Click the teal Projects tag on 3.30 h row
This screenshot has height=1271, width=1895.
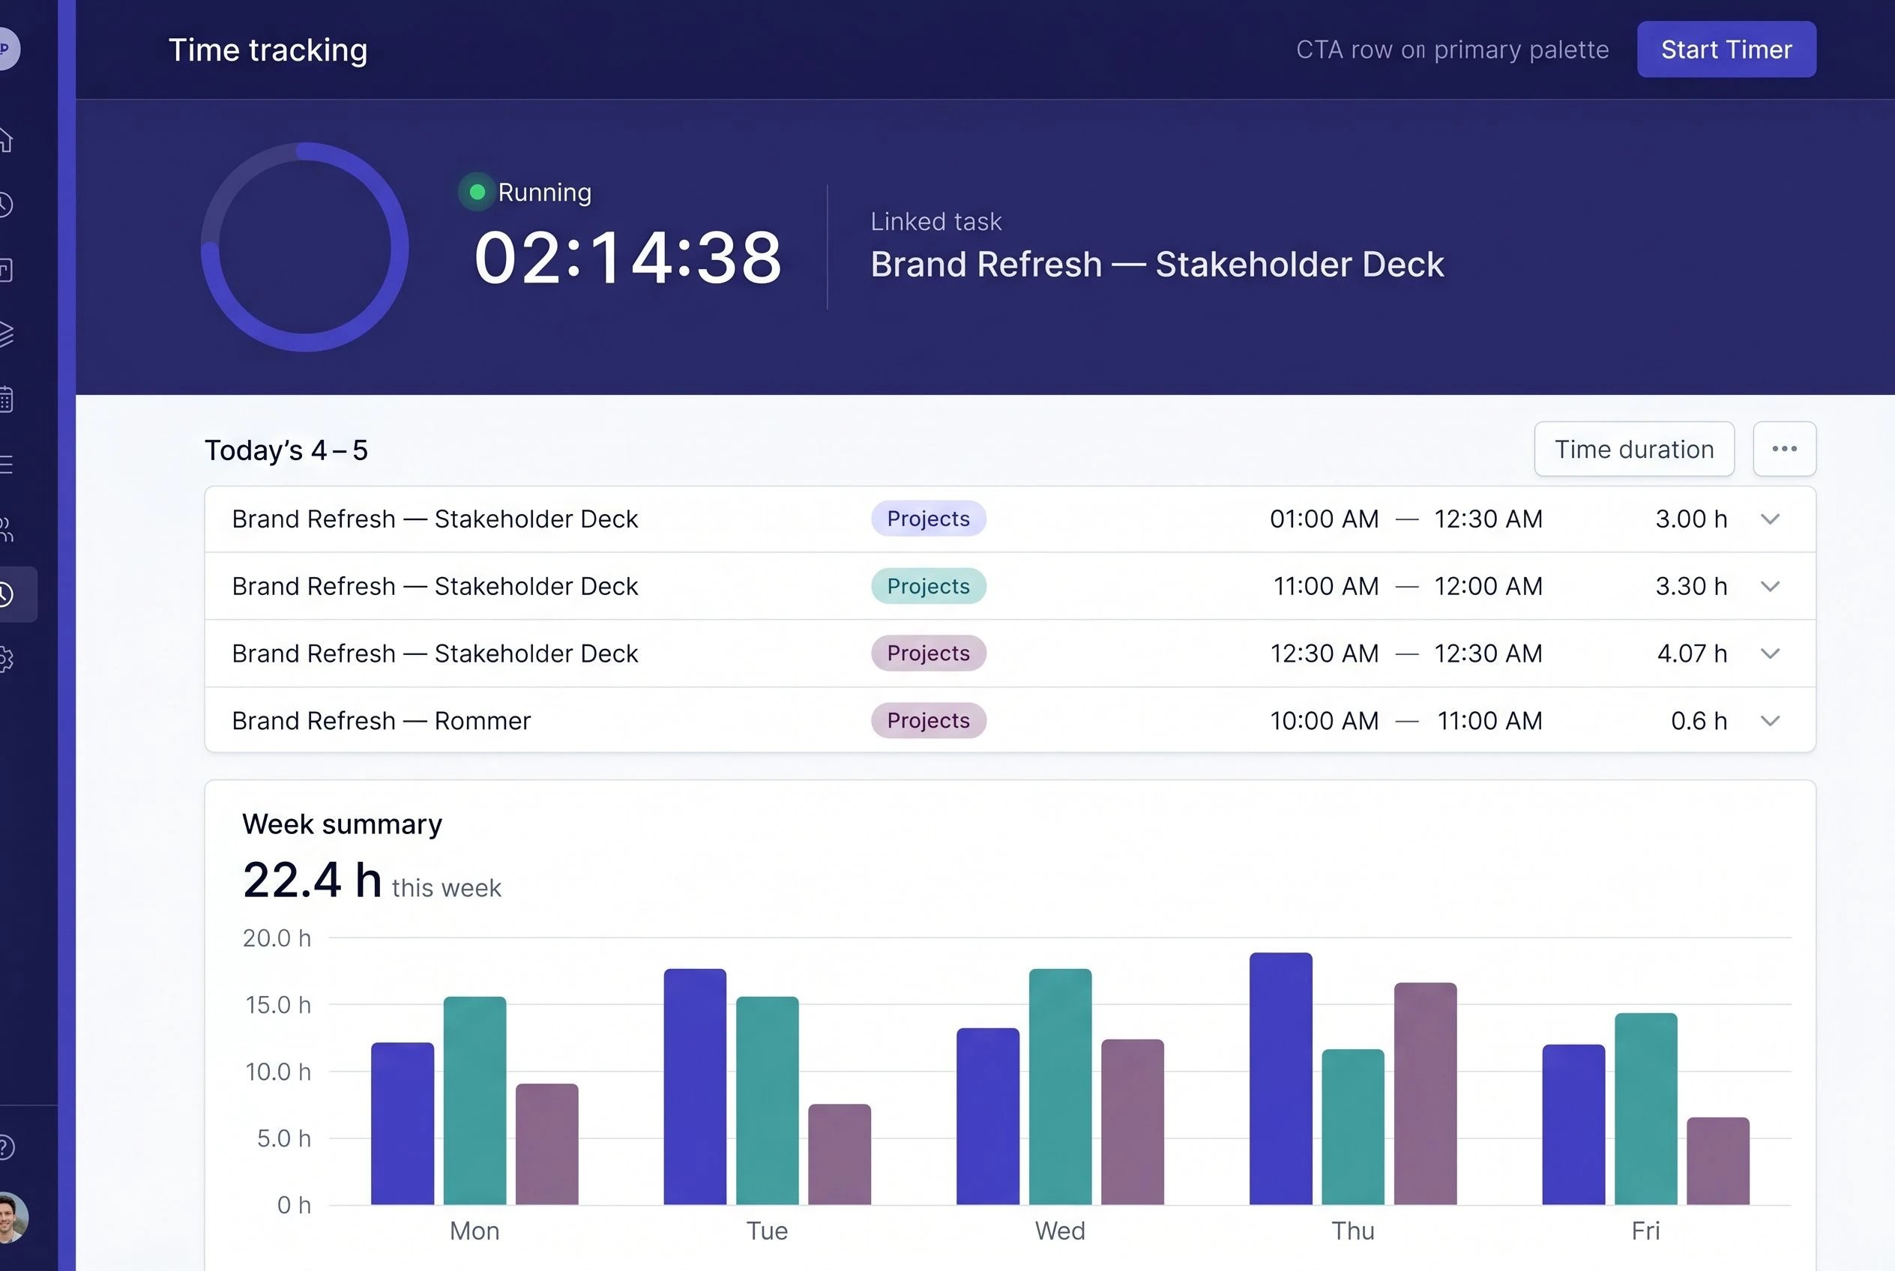929,586
